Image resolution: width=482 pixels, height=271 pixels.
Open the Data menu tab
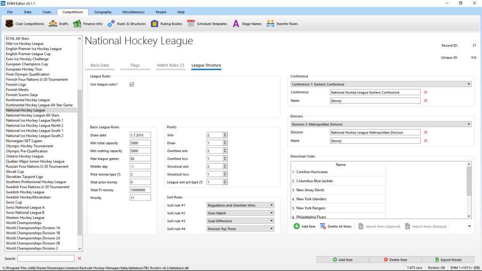28,12
